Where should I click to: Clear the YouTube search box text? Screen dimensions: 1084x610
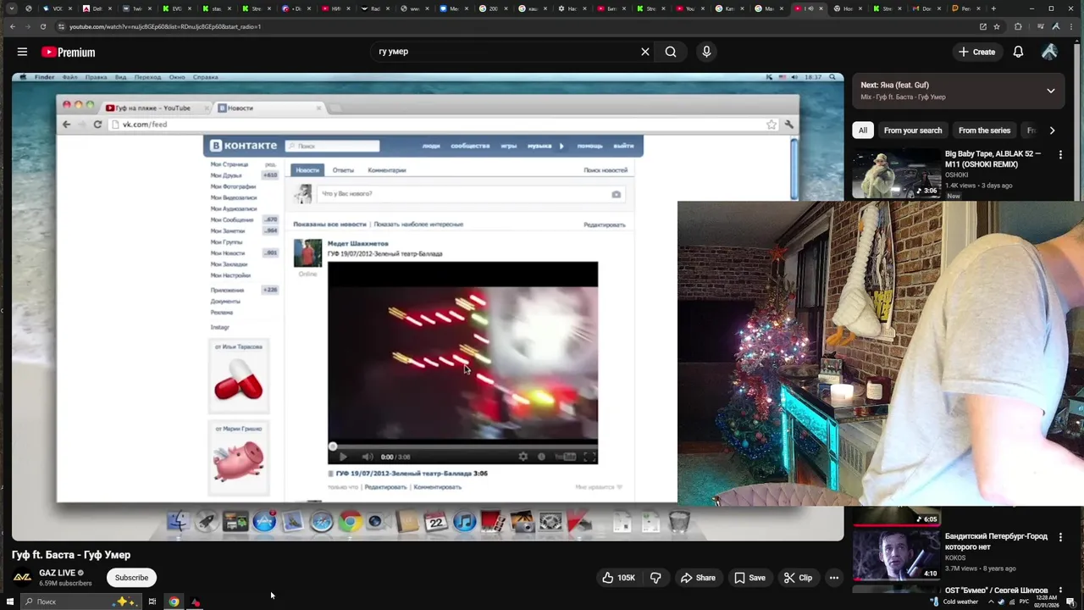coord(645,52)
